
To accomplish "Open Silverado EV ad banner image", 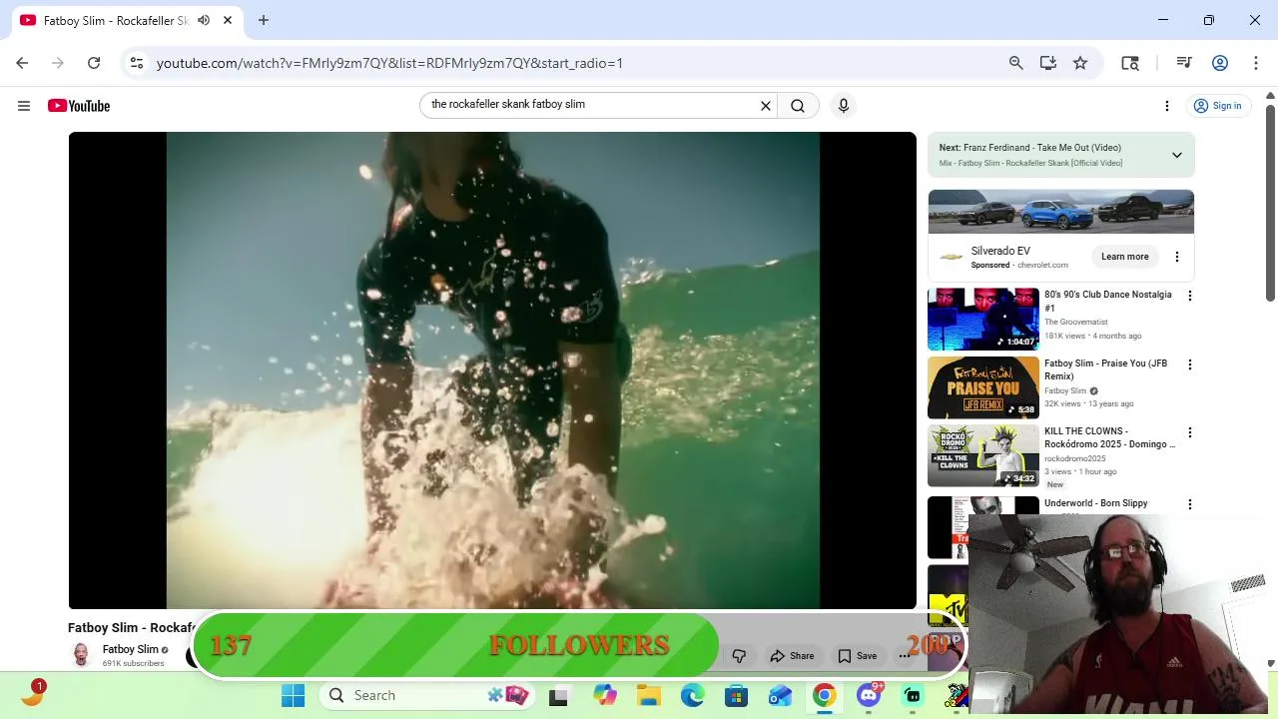I will [x=1061, y=212].
